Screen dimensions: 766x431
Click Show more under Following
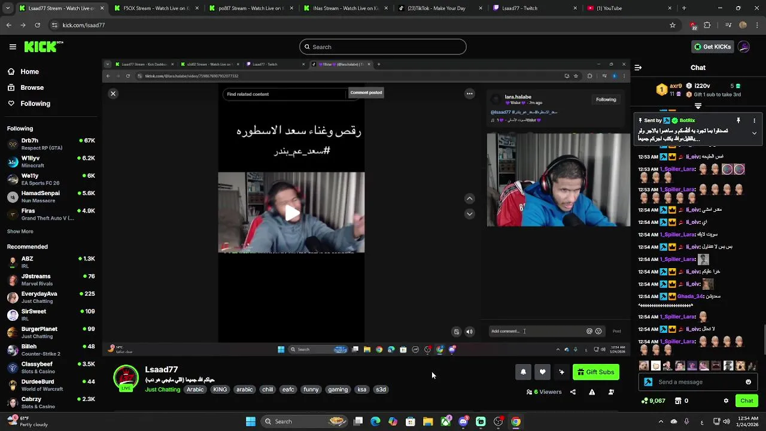coord(20,232)
